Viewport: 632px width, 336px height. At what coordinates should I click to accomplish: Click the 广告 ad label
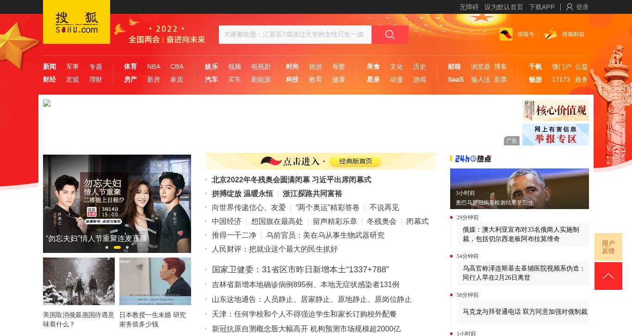[512, 141]
